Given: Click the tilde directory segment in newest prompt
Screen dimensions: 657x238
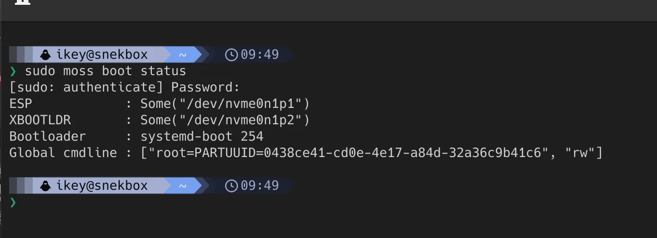Looking at the screenshot, I should click(x=183, y=186).
